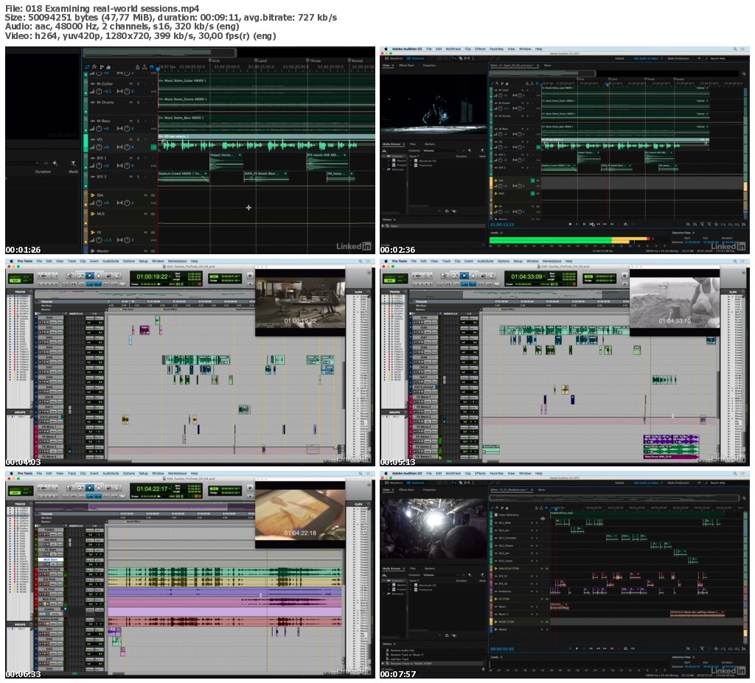This screenshot has height=683, width=755.
Task: Switch to the Files tab in the 00:02:36 frame
Action: pyautogui.click(x=413, y=144)
